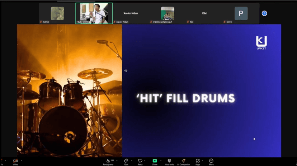Image resolution: width=297 pixels, height=166 pixels.
Task: Click the slide divider arrow handle
Action: click(x=126, y=71)
